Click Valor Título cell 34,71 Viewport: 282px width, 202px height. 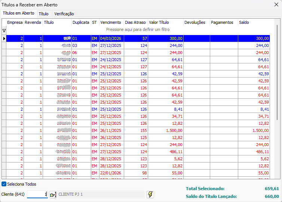pos(165,116)
